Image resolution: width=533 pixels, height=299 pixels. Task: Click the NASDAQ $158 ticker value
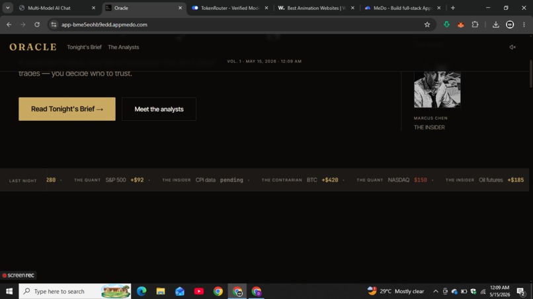click(x=421, y=180)
